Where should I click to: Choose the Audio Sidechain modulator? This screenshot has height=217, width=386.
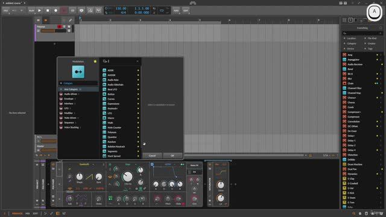(x=121, y=84)
